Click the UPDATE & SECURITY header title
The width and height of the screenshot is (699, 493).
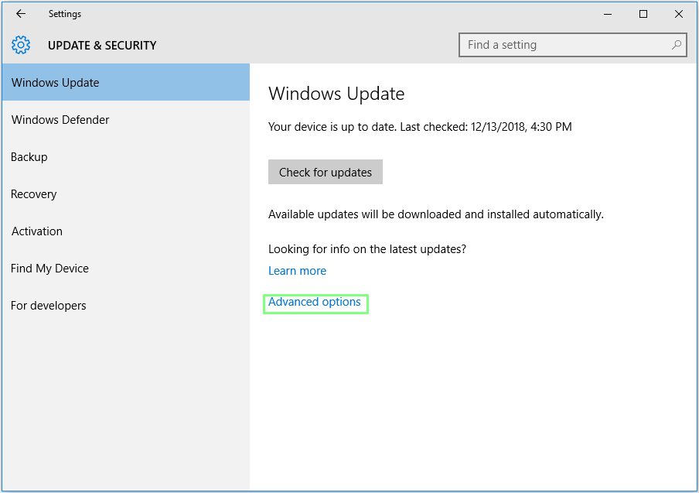tap(102, 46)
